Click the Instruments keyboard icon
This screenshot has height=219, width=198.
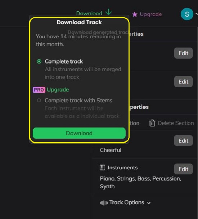(x=102, y=167)
